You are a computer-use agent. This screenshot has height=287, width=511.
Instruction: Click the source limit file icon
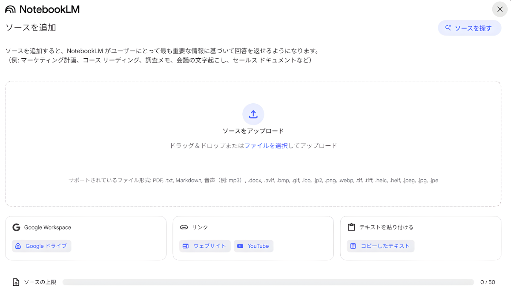tap(16, 282)
